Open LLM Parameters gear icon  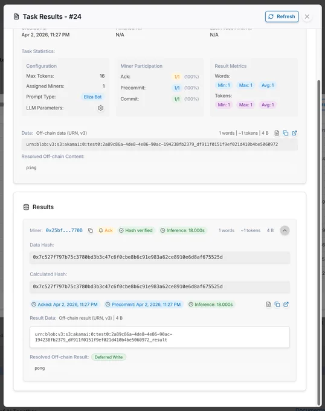[100, 108]
